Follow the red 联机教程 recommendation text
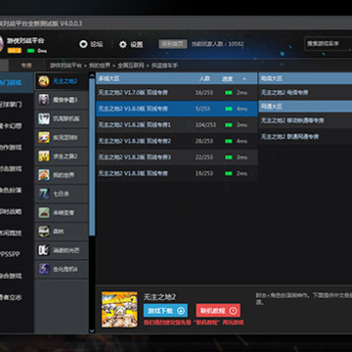The image size is (352, 352). click(x=194, y=323)
